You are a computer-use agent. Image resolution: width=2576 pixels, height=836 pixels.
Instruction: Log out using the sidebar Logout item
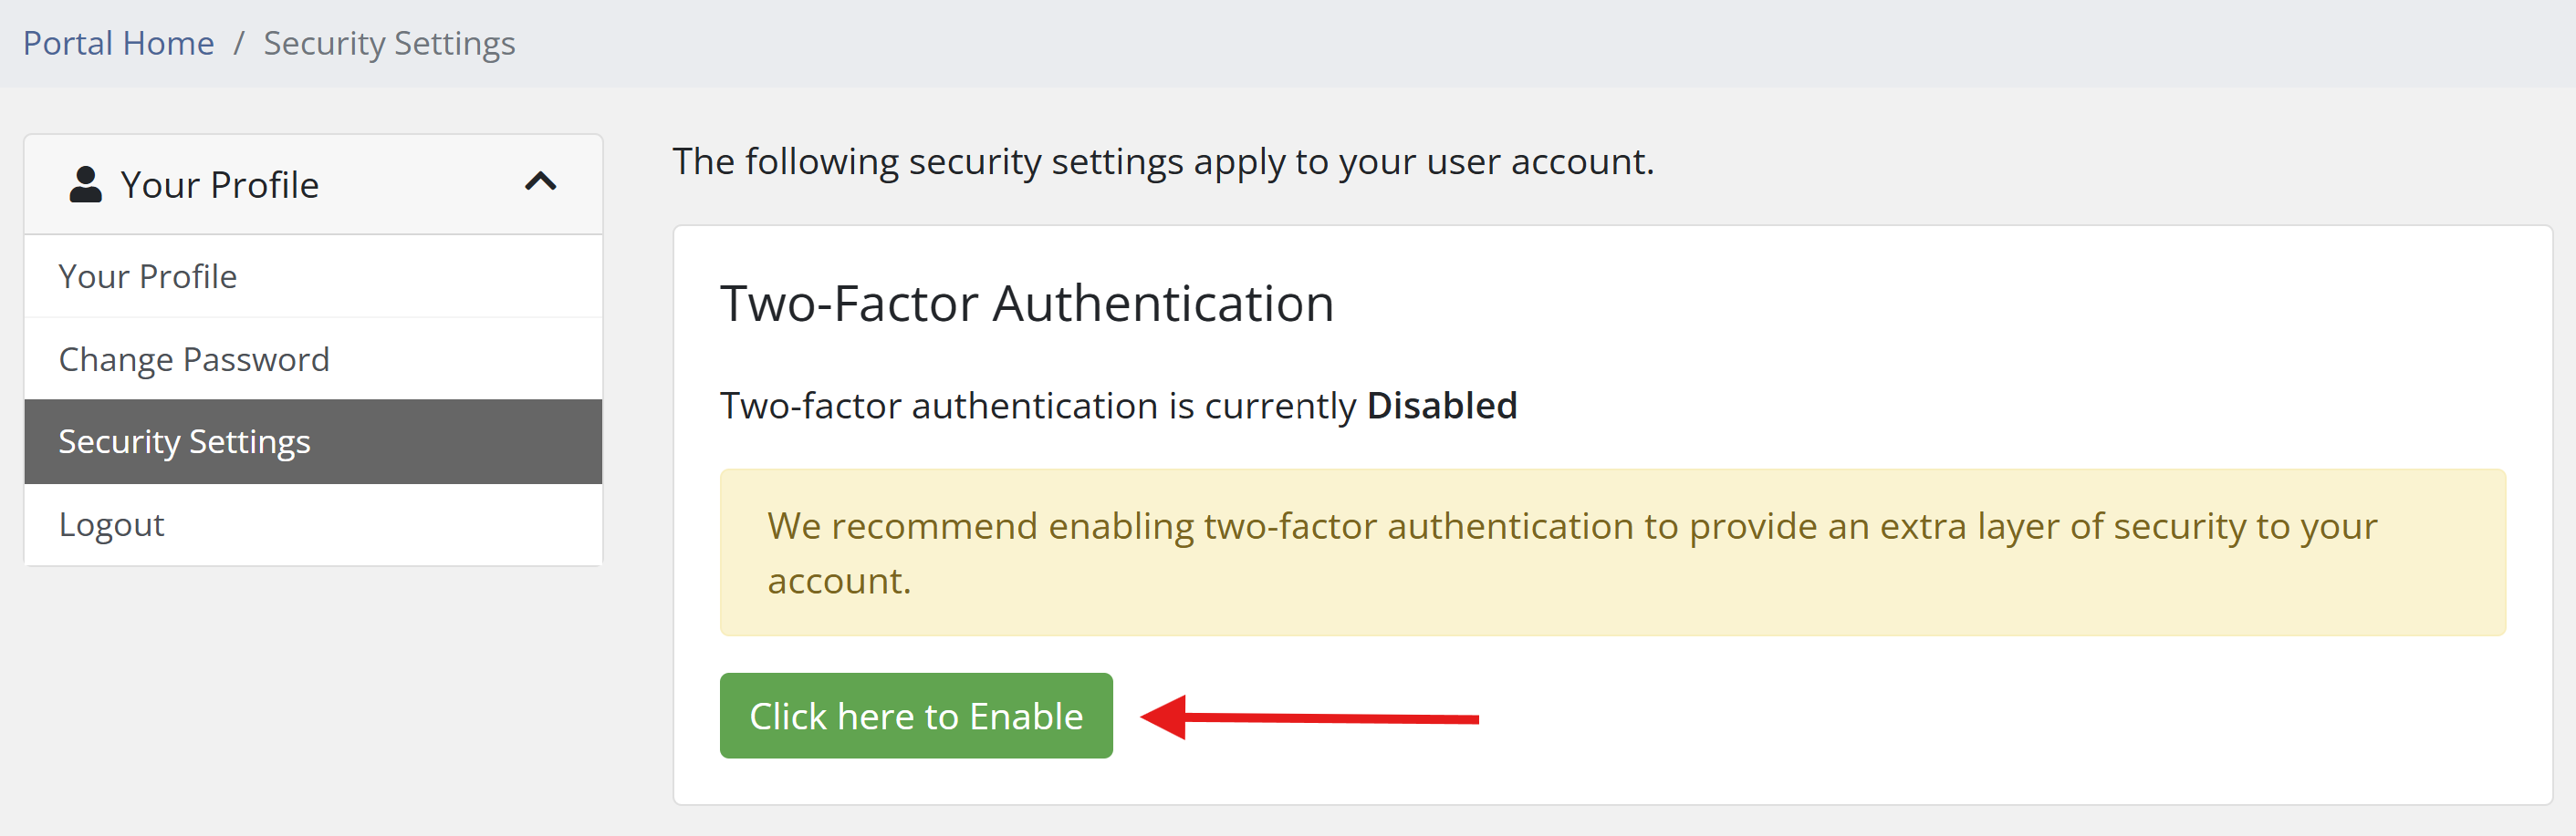112,525
